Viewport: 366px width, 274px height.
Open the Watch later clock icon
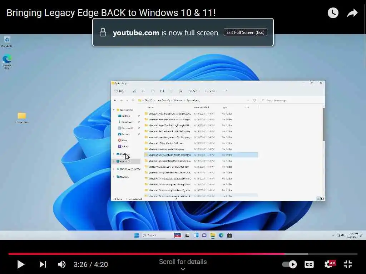(x=333, y=13)
